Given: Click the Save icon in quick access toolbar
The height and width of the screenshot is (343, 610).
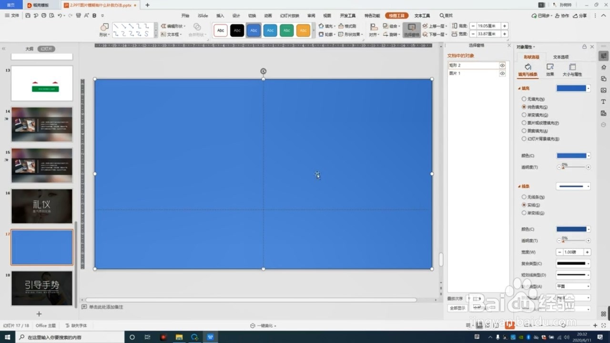Looking at the screenshot, I should (x=28, y=16).
